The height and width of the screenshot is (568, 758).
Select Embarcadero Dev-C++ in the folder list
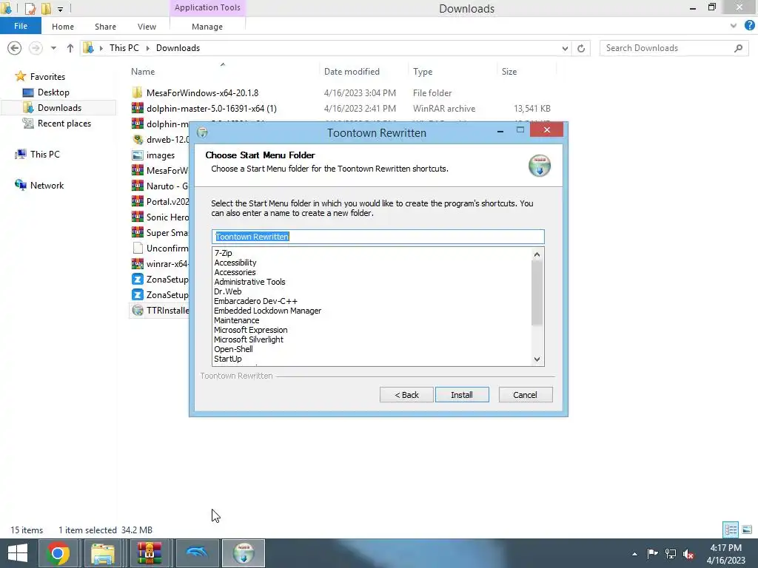255,301
